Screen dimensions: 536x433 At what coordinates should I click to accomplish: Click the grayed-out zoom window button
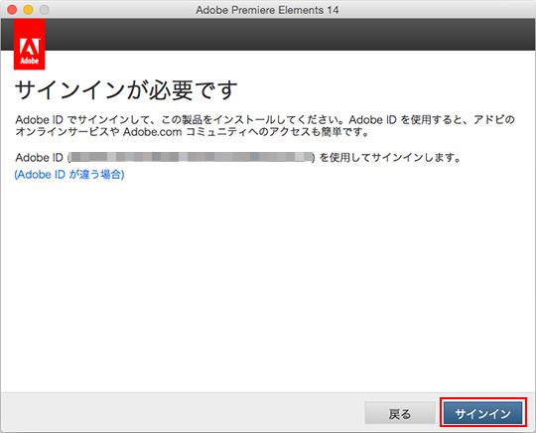tap(44, 10)
